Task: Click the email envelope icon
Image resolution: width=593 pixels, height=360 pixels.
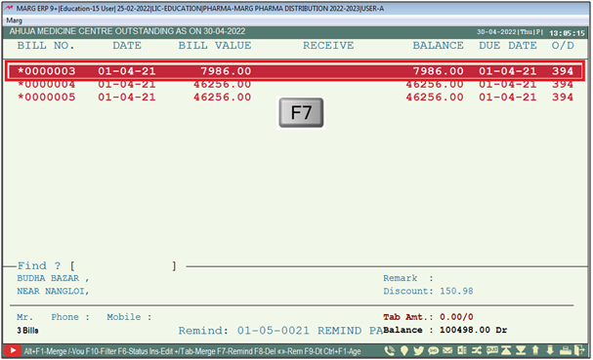Action: pos(447,350)
